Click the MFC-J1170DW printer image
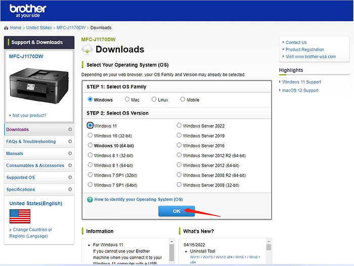The image size is (354, 266). (39, 85)
